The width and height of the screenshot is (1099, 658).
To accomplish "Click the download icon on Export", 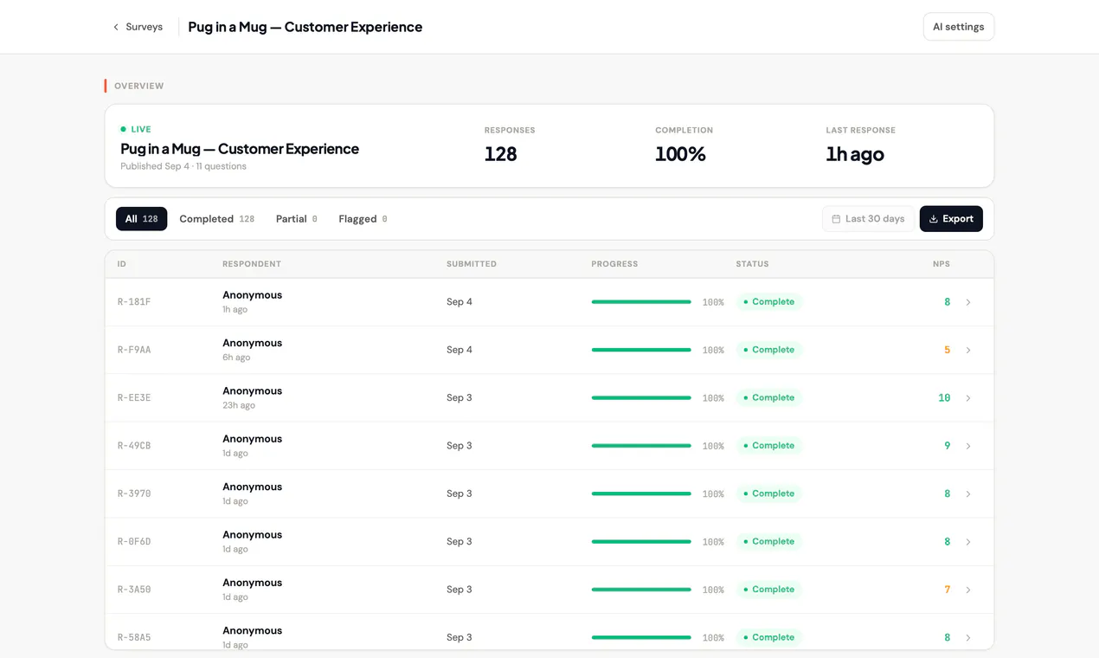I will (x=934, y=219).
